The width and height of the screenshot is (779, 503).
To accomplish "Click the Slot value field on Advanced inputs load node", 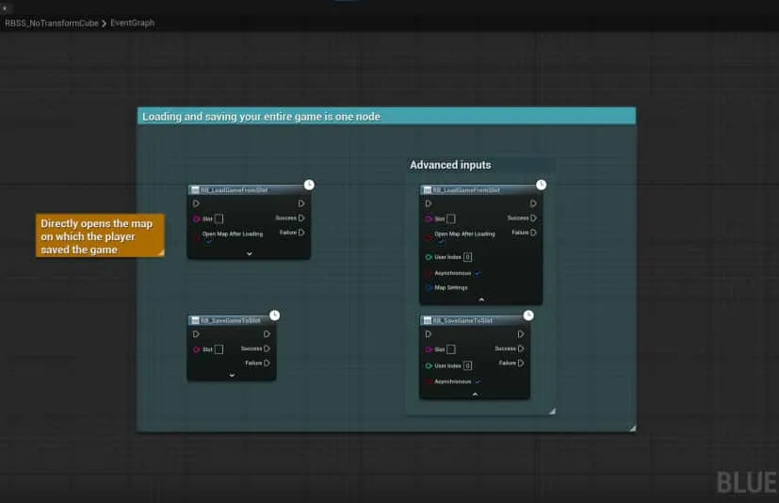I will (x=451, y=219).
